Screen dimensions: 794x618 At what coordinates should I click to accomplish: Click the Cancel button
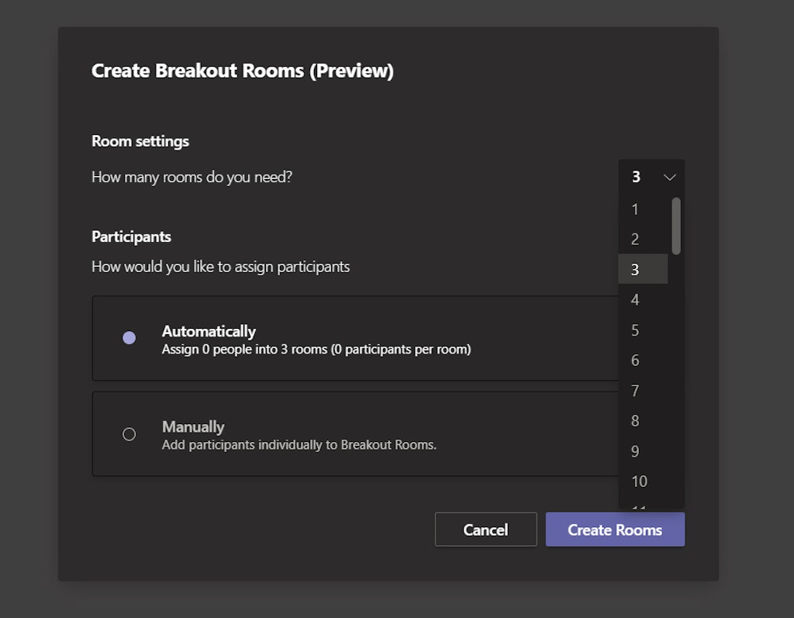tap(486, 530)
